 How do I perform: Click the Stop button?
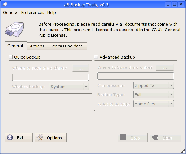coord(133,138)
